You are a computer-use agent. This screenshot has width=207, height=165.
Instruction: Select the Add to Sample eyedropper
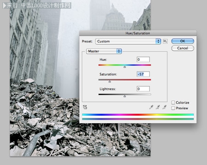click(x=158, y=107)
